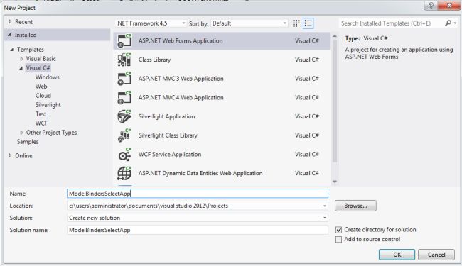Viewport: 462px width, 266px height.
Task: Enable Add to source control checkbox
Action: (x=339, y=240)
